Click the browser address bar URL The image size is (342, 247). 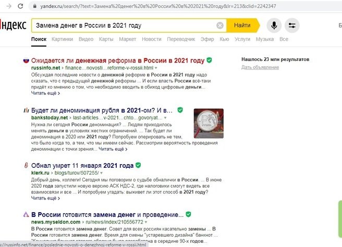(158, 6)
